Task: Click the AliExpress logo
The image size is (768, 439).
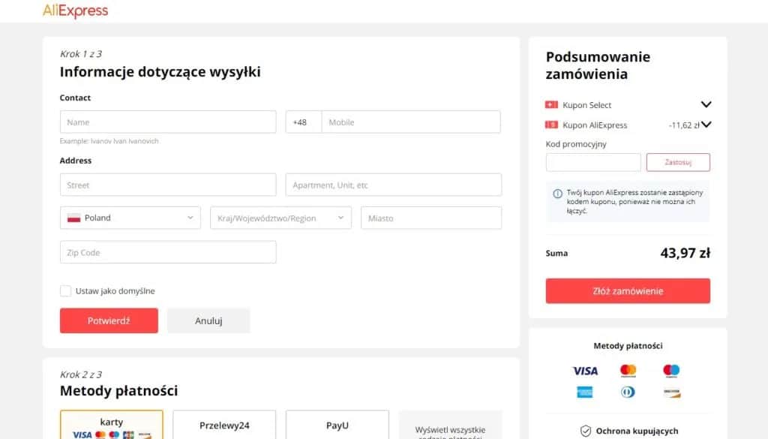Action: [x=75, y=11]
